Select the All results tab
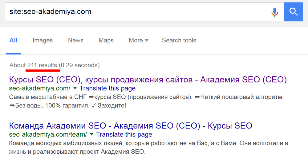This screenshot has width=308, height=162. pyautogui.click(x=14, y=40)
